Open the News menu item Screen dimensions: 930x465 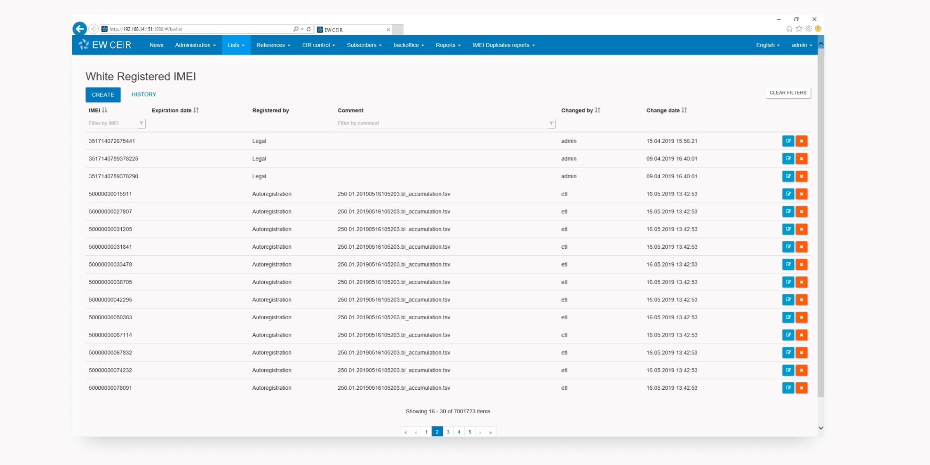tap(156, 45)
